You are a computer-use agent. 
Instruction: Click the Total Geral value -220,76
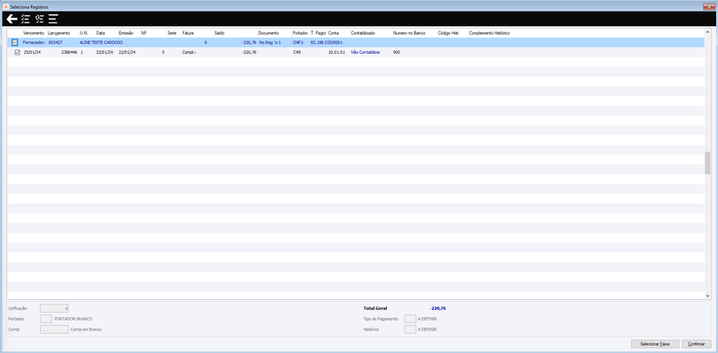pyautogui.click(x=438, y=308)
